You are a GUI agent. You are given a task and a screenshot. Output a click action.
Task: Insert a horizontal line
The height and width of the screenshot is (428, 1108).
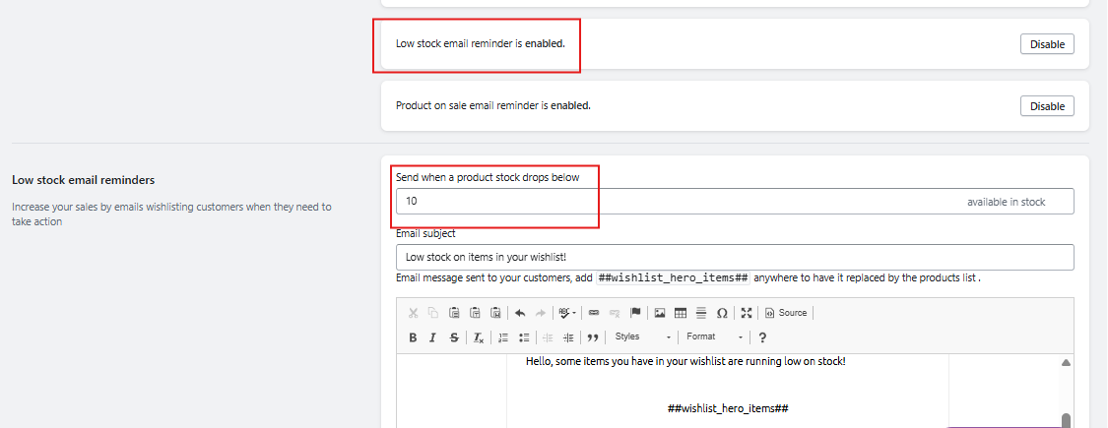pyautogui.click(x=701, y=313)
